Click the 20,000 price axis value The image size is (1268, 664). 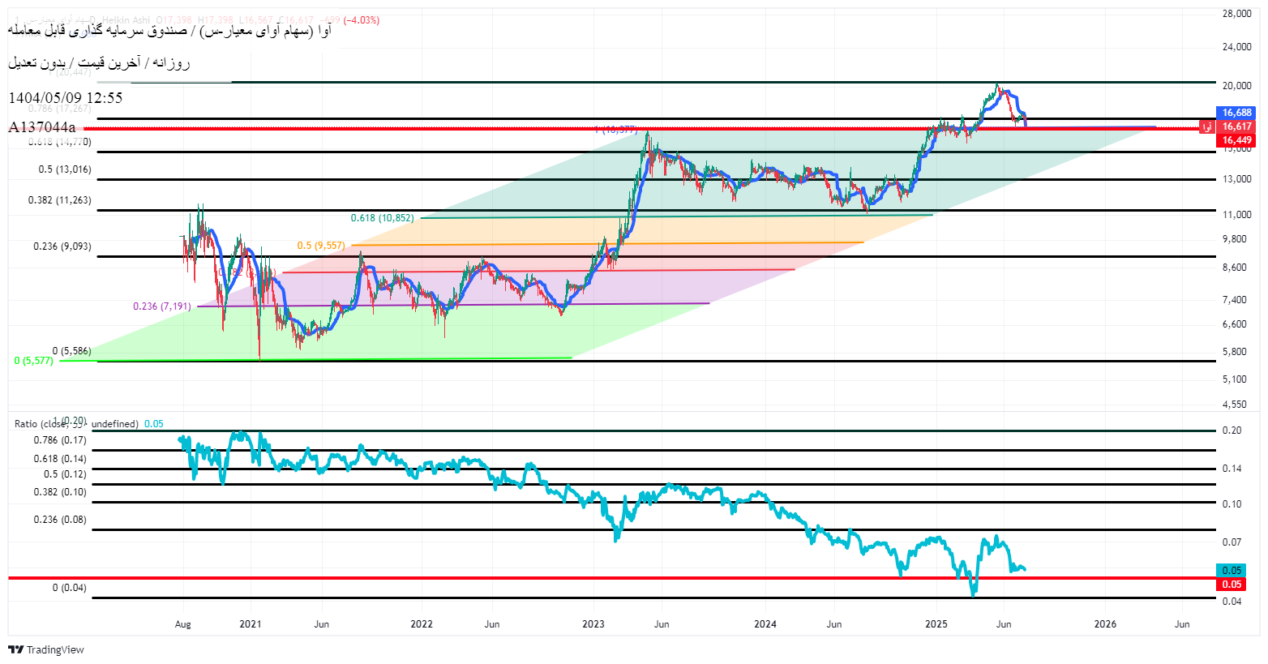[x=1237, y=86]
